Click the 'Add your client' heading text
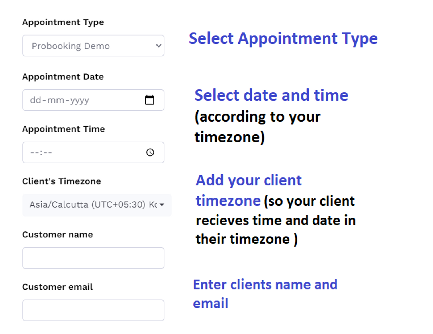Screen dimensions: 433x334 click(x=248, y=181)
